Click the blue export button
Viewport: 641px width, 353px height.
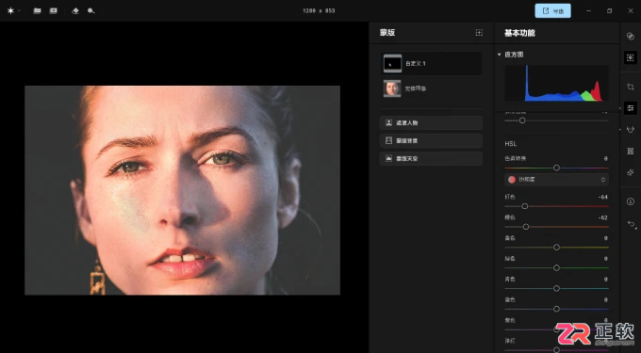click(552, 11)
